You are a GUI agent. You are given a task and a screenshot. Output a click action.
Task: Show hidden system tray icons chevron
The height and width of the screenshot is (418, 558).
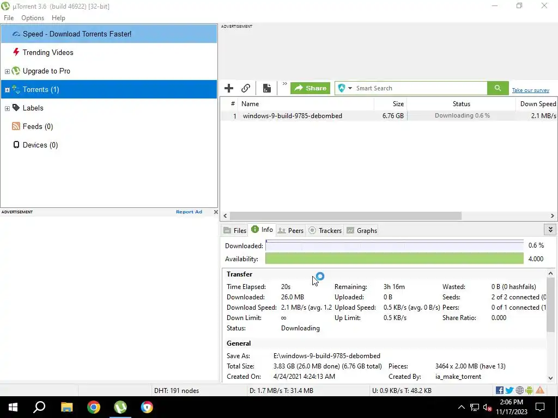click(x=461, y=407)
